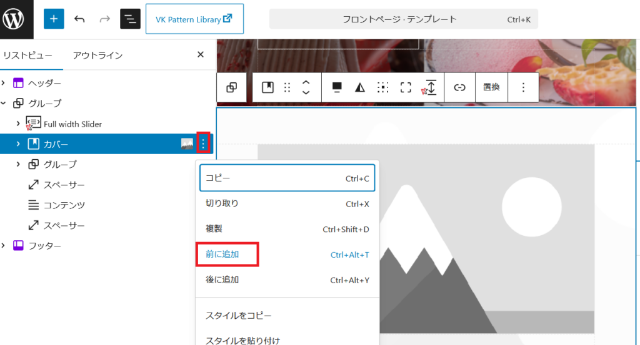Screen dimensions: 640x345
Task: Open options for the カバー block
Action: tap(203, 144)
